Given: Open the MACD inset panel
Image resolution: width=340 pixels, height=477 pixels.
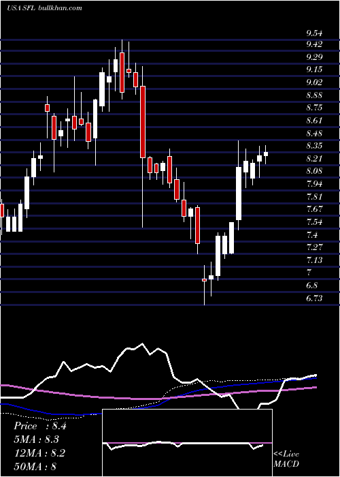Looking at the screenshot, I should point(187,443).
